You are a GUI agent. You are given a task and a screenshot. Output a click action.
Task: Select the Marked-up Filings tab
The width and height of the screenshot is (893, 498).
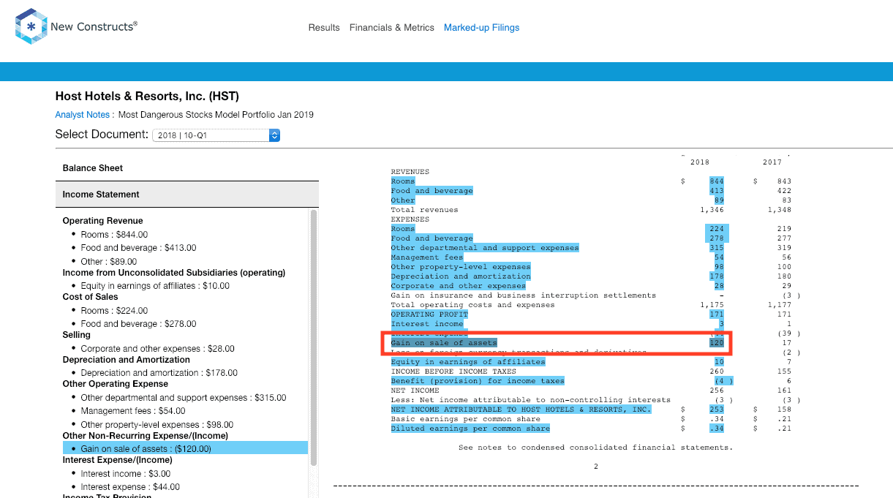point(481,28)
